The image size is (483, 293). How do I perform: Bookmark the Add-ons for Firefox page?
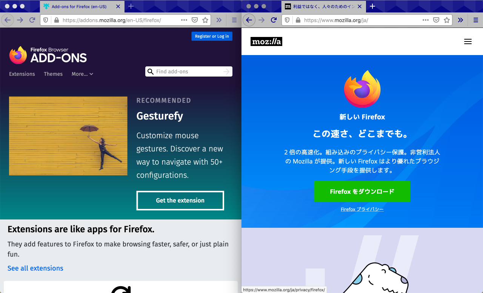tap(205, 20)
